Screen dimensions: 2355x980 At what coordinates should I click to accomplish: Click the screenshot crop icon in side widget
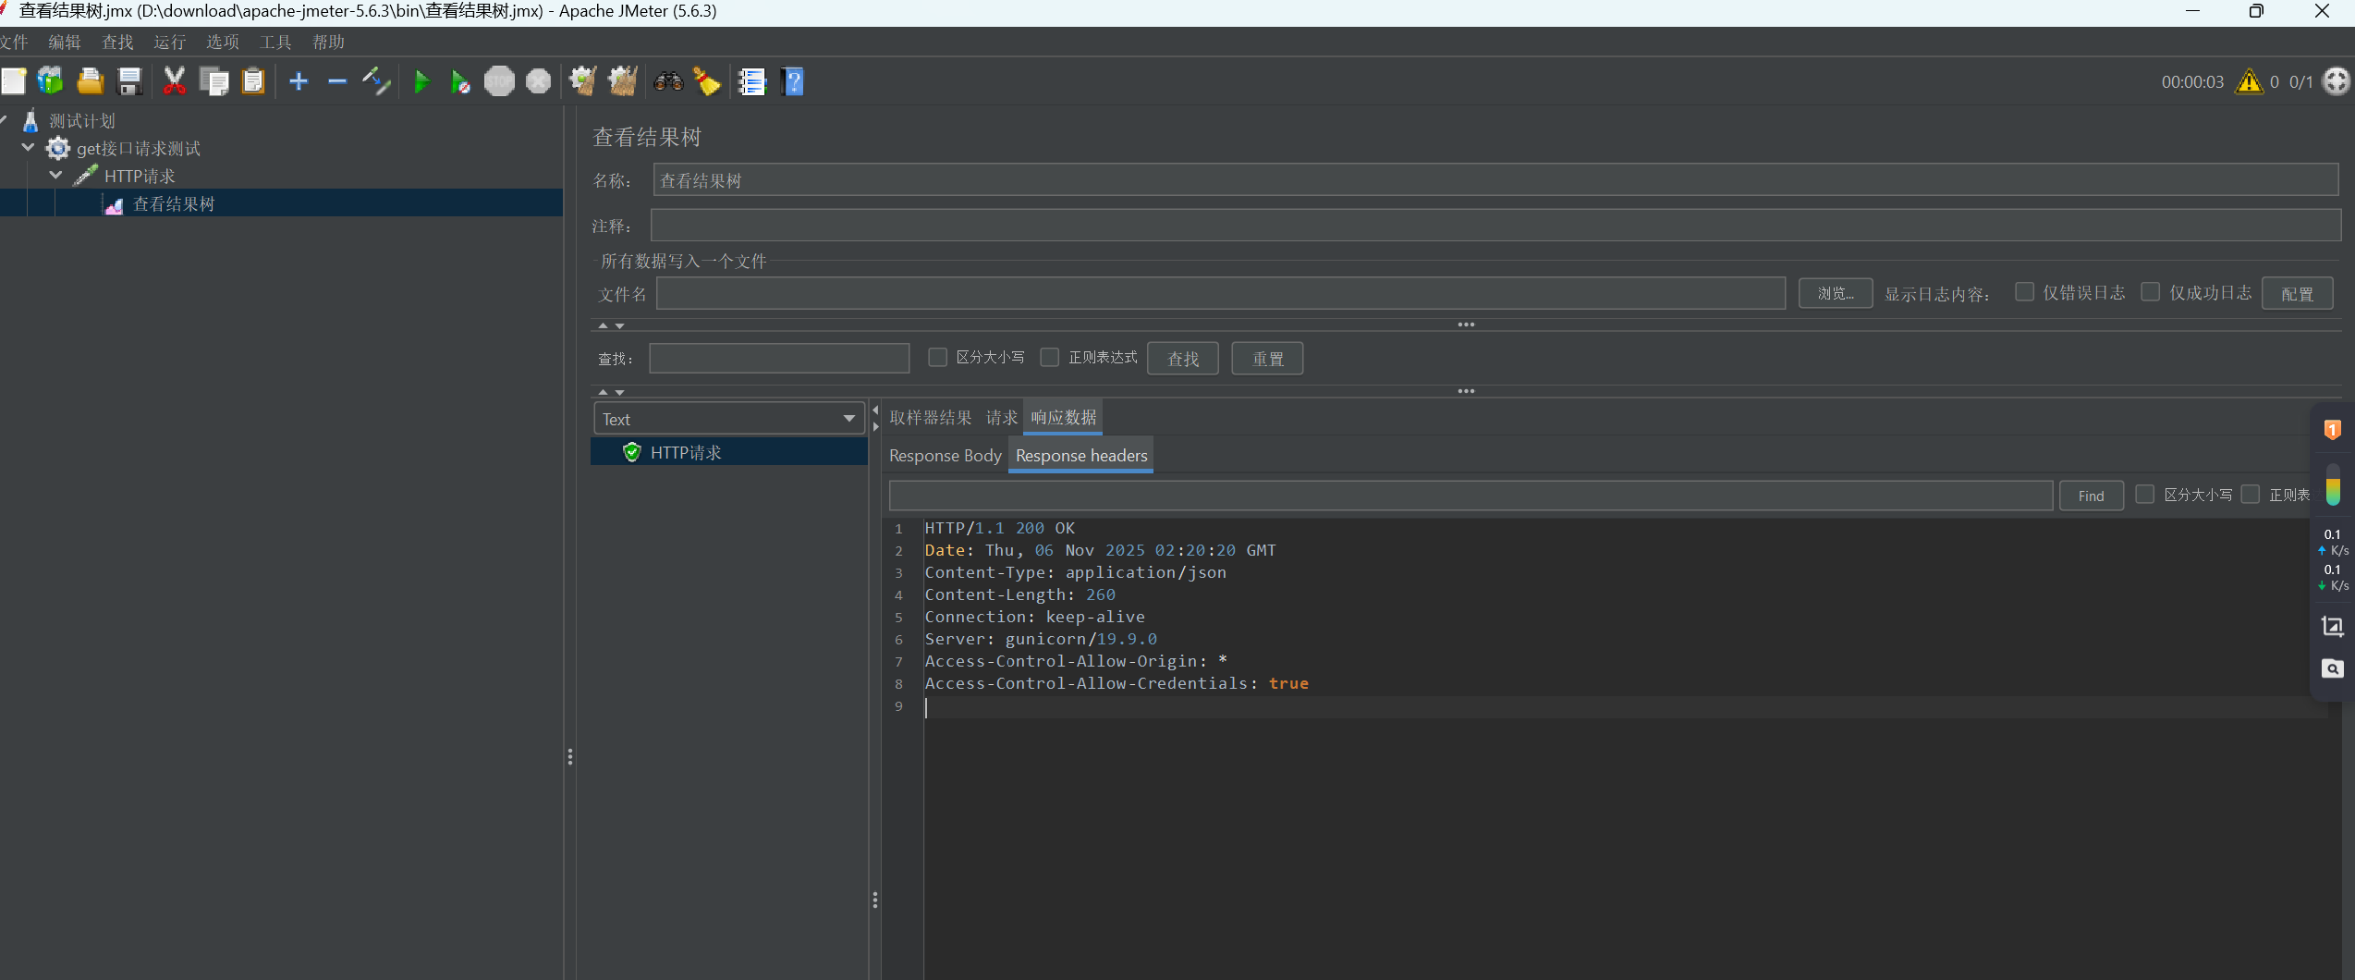[x=2332, y=627]
